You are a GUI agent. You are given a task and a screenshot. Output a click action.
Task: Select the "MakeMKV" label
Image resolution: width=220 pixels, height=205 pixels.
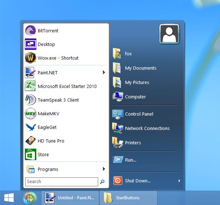[49, 114]
